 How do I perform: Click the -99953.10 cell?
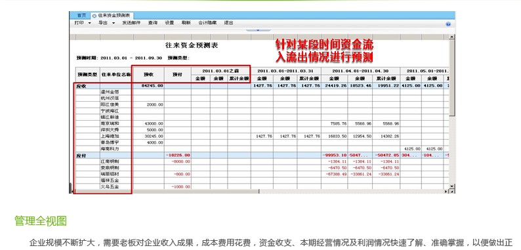point(335,156)
